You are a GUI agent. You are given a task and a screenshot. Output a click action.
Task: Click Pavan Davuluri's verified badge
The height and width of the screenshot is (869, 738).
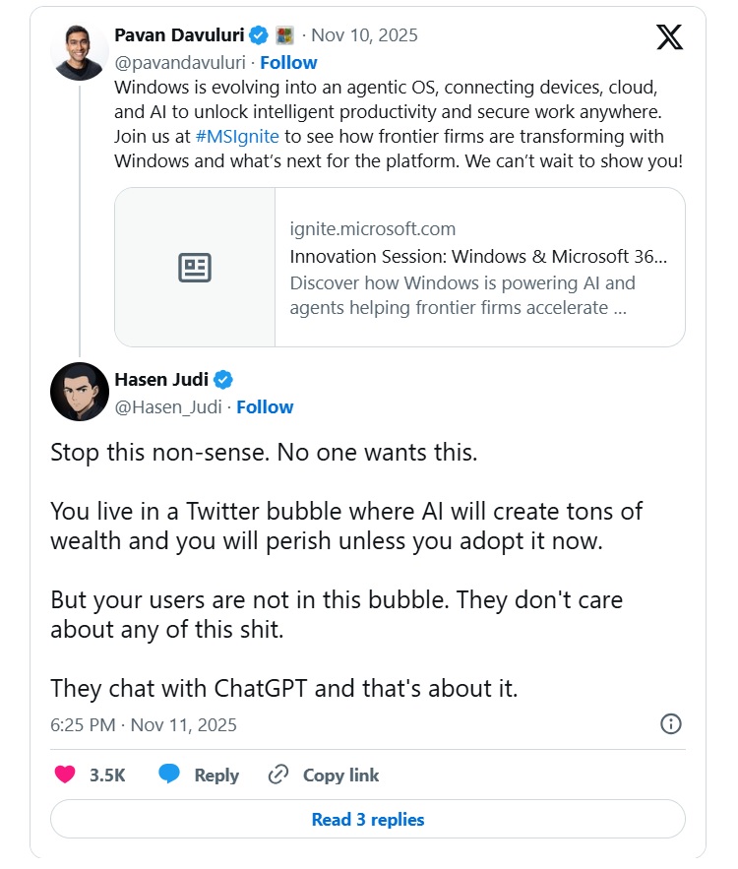pos(259,35)
